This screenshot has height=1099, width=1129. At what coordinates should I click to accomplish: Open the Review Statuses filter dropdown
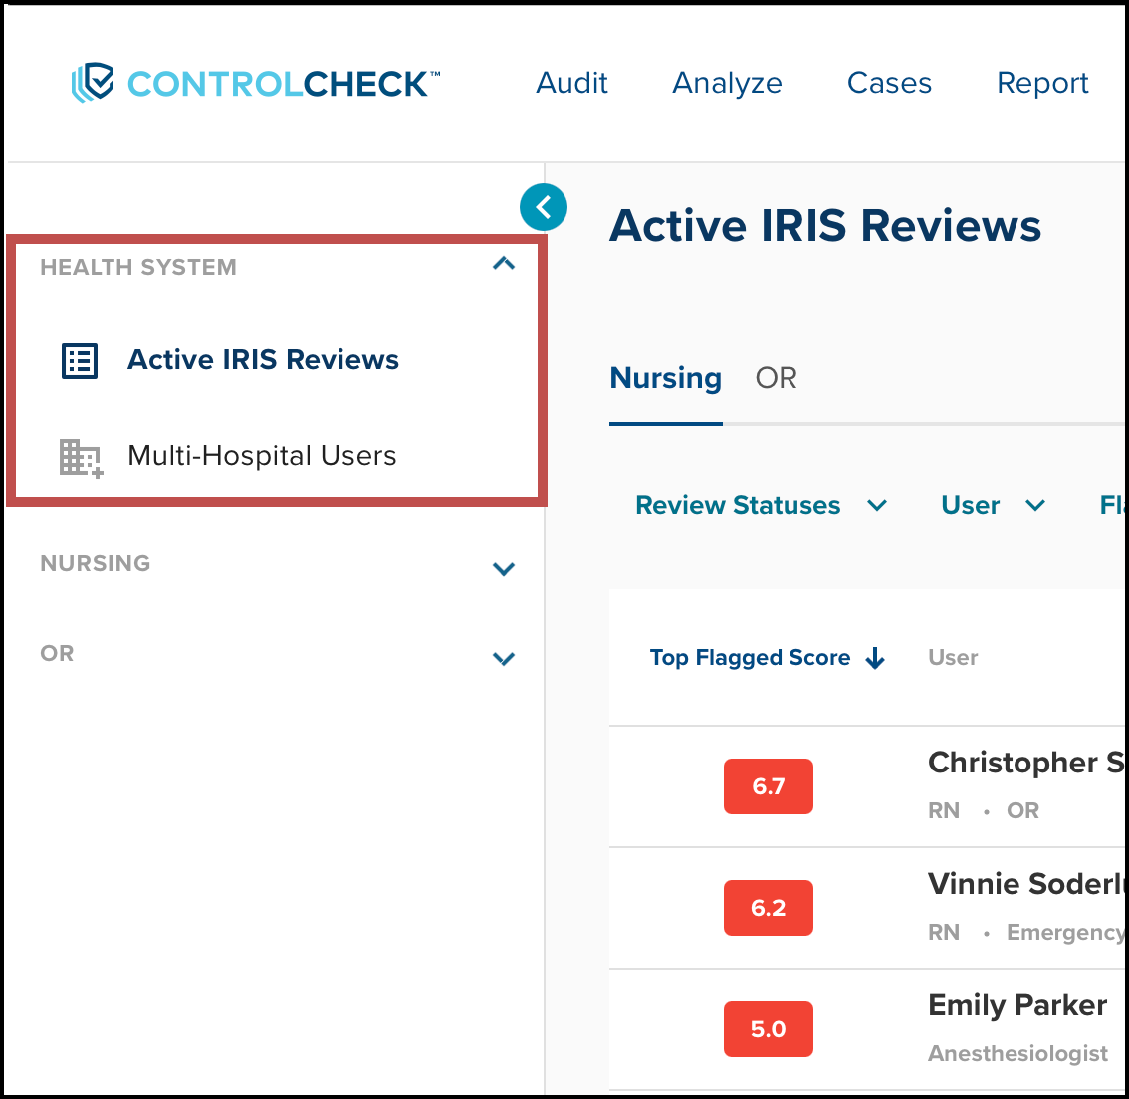[x=761, y=506]
